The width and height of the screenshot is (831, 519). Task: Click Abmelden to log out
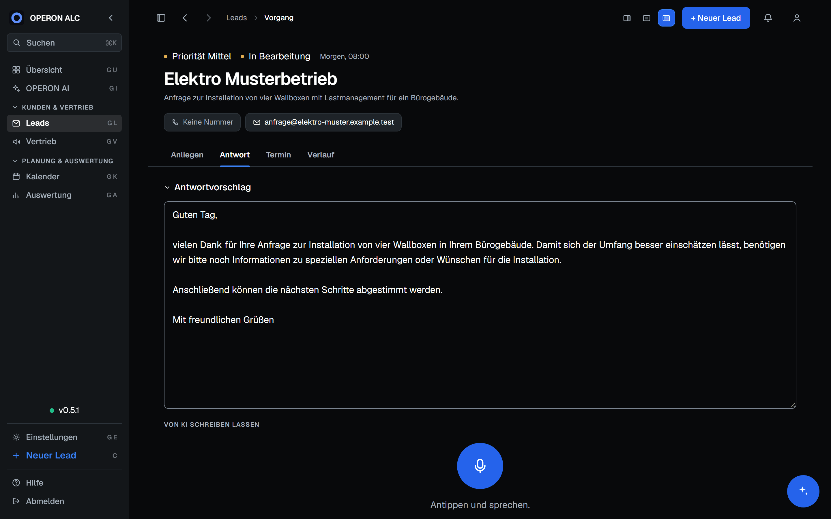tap(64, 501)
